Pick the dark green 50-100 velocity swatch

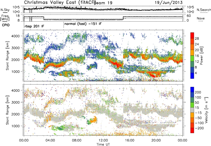click(192, 100)
